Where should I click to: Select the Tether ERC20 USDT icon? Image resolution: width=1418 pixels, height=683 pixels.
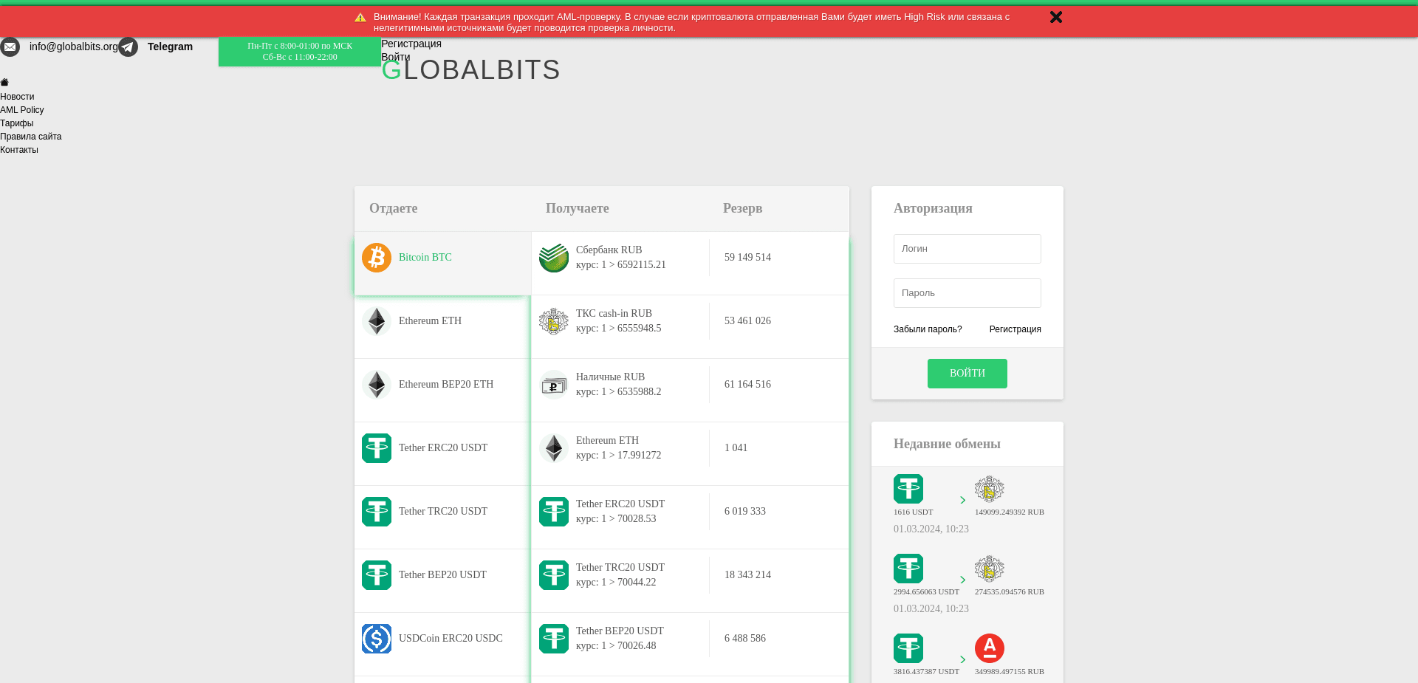click(x=377, y=447)
